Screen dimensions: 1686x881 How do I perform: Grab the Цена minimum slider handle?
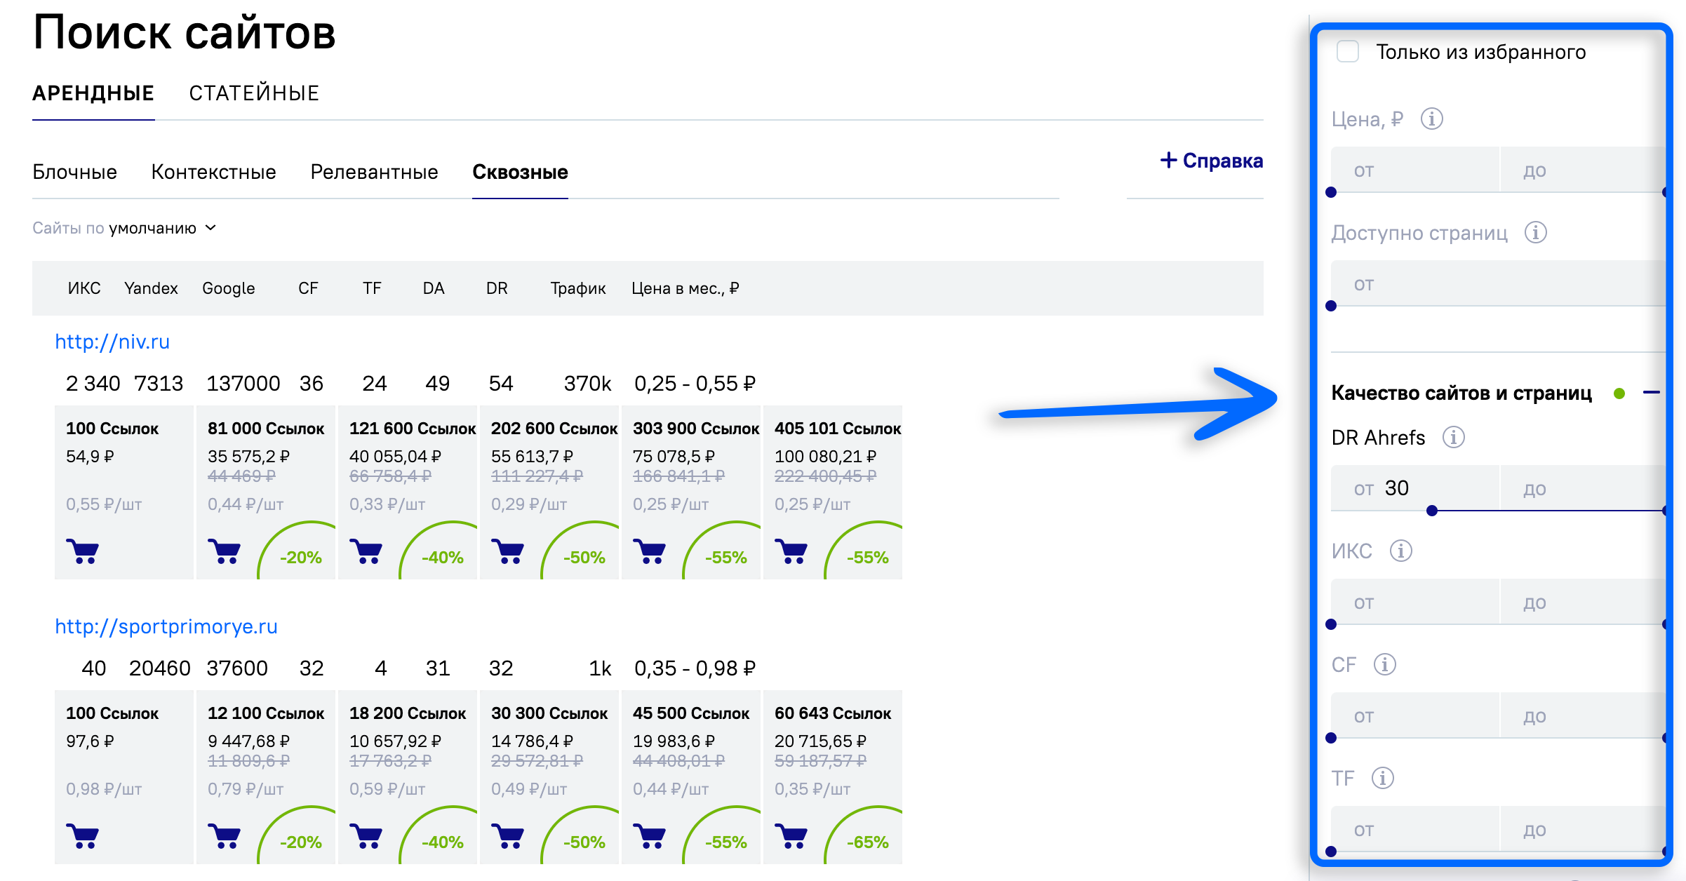(x=1331, y=192)
